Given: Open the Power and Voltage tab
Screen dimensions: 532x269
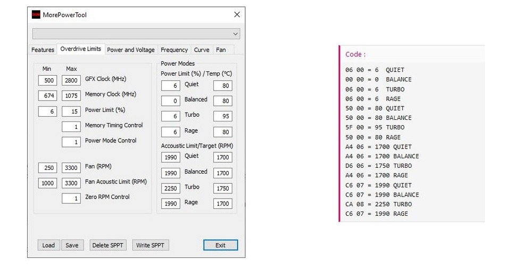Looking at the screenshot, I should tap(131, 50).
